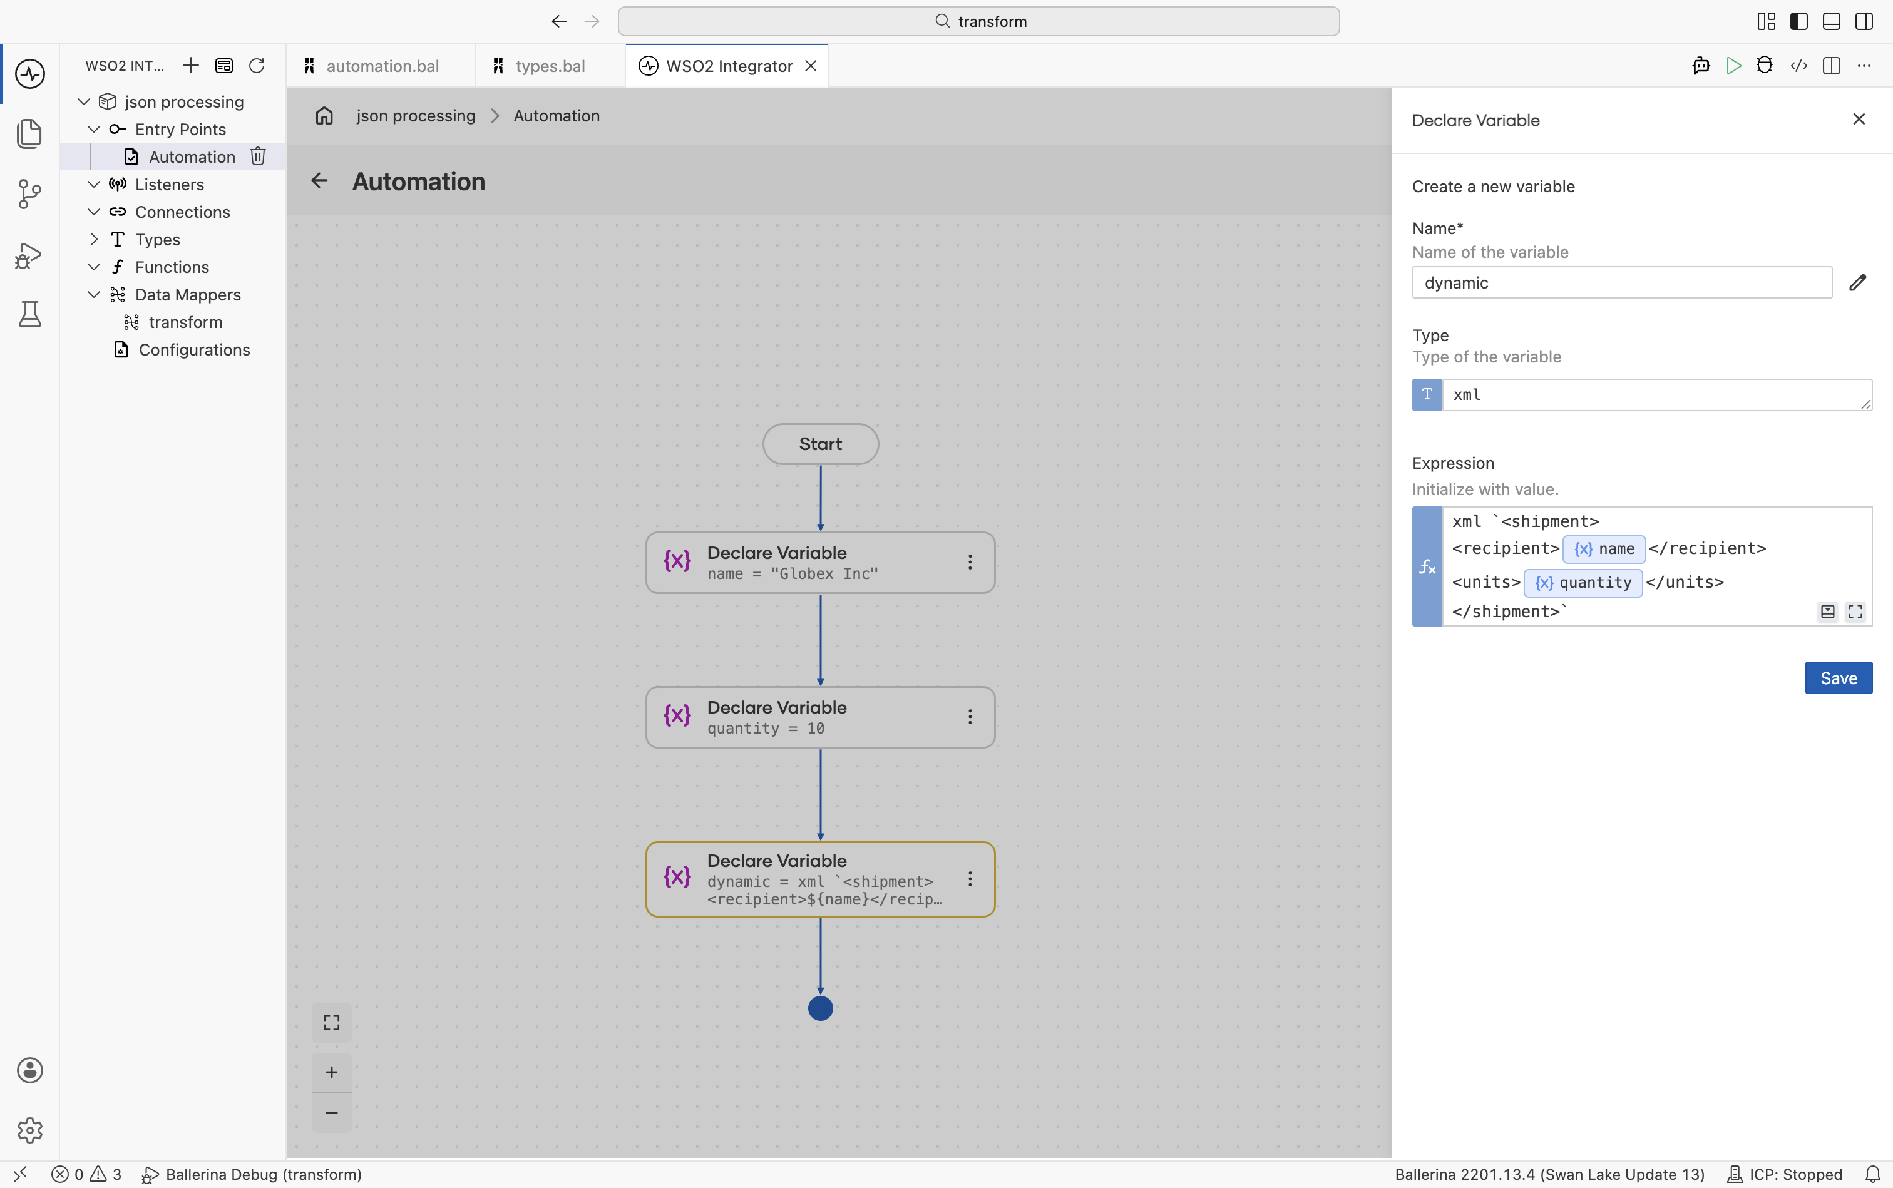The image size is (1893, 1188).
Task: Go back using arrow beside Automation title
Action: point(319,181)
